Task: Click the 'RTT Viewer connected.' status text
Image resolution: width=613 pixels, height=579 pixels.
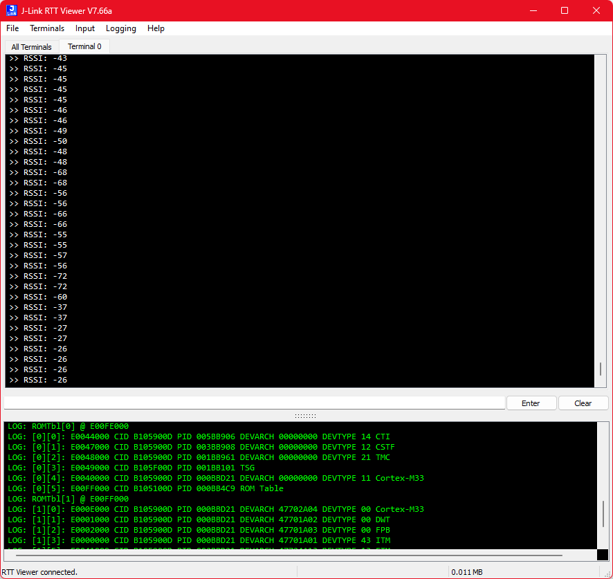Action: tap(39, 572)
